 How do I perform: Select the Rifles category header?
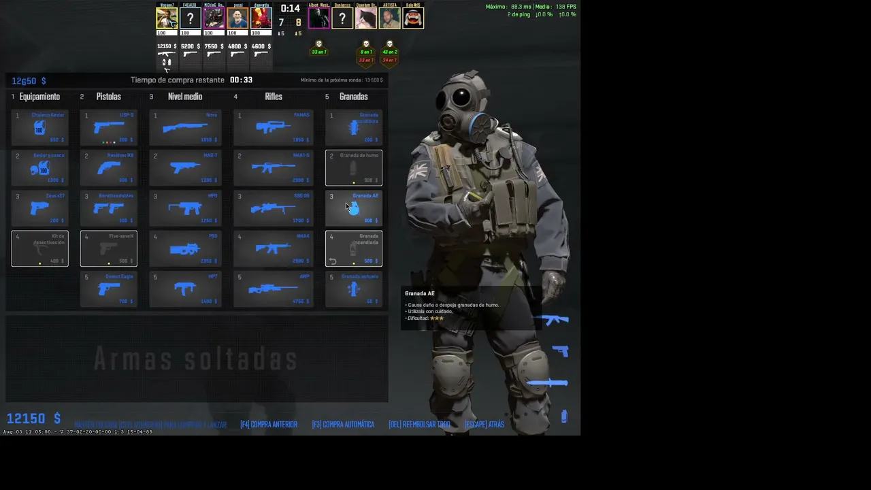(274, 97)
